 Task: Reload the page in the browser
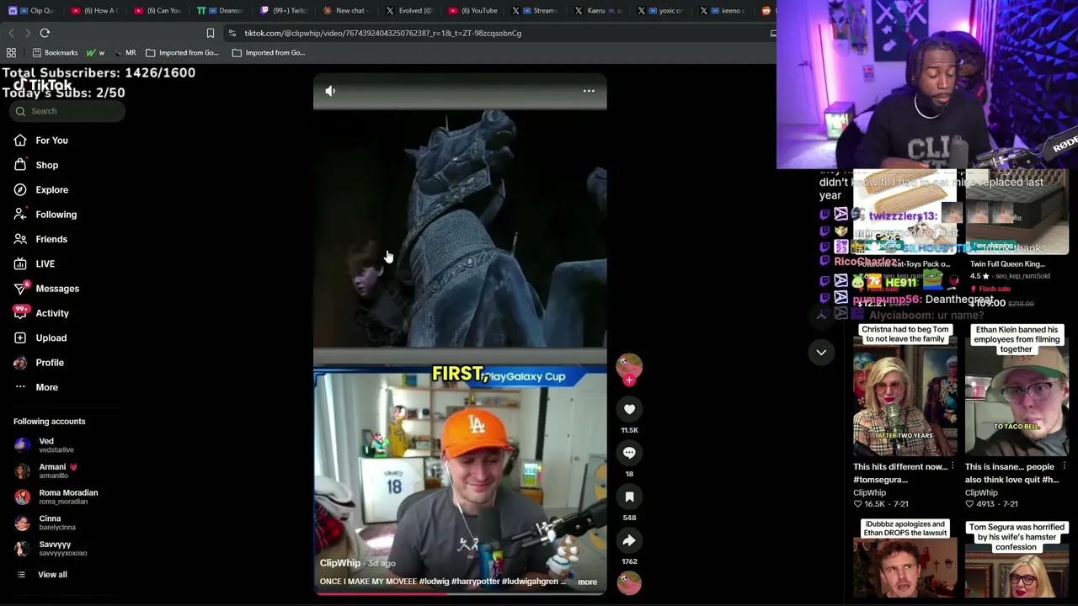point(45,33)
